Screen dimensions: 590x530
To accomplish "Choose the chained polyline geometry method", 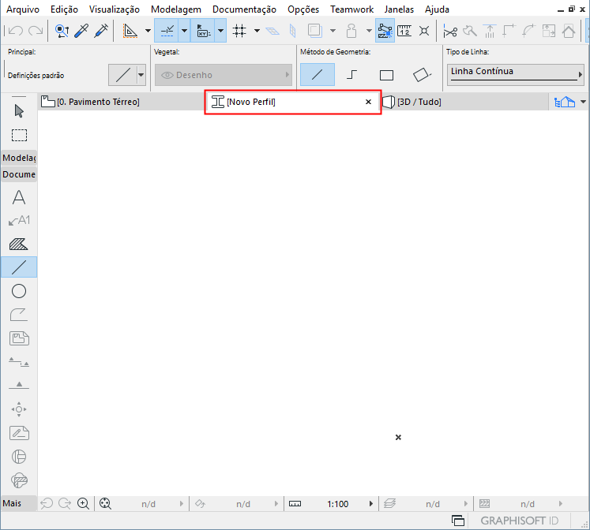I will point(351,75).
